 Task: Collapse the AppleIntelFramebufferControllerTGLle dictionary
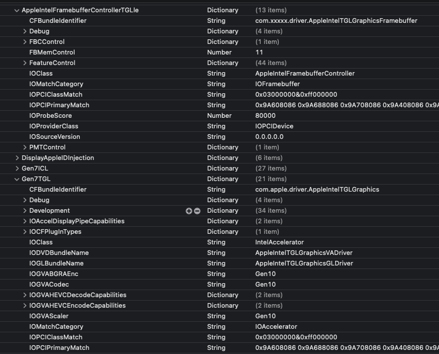click(x=17, y=11)
